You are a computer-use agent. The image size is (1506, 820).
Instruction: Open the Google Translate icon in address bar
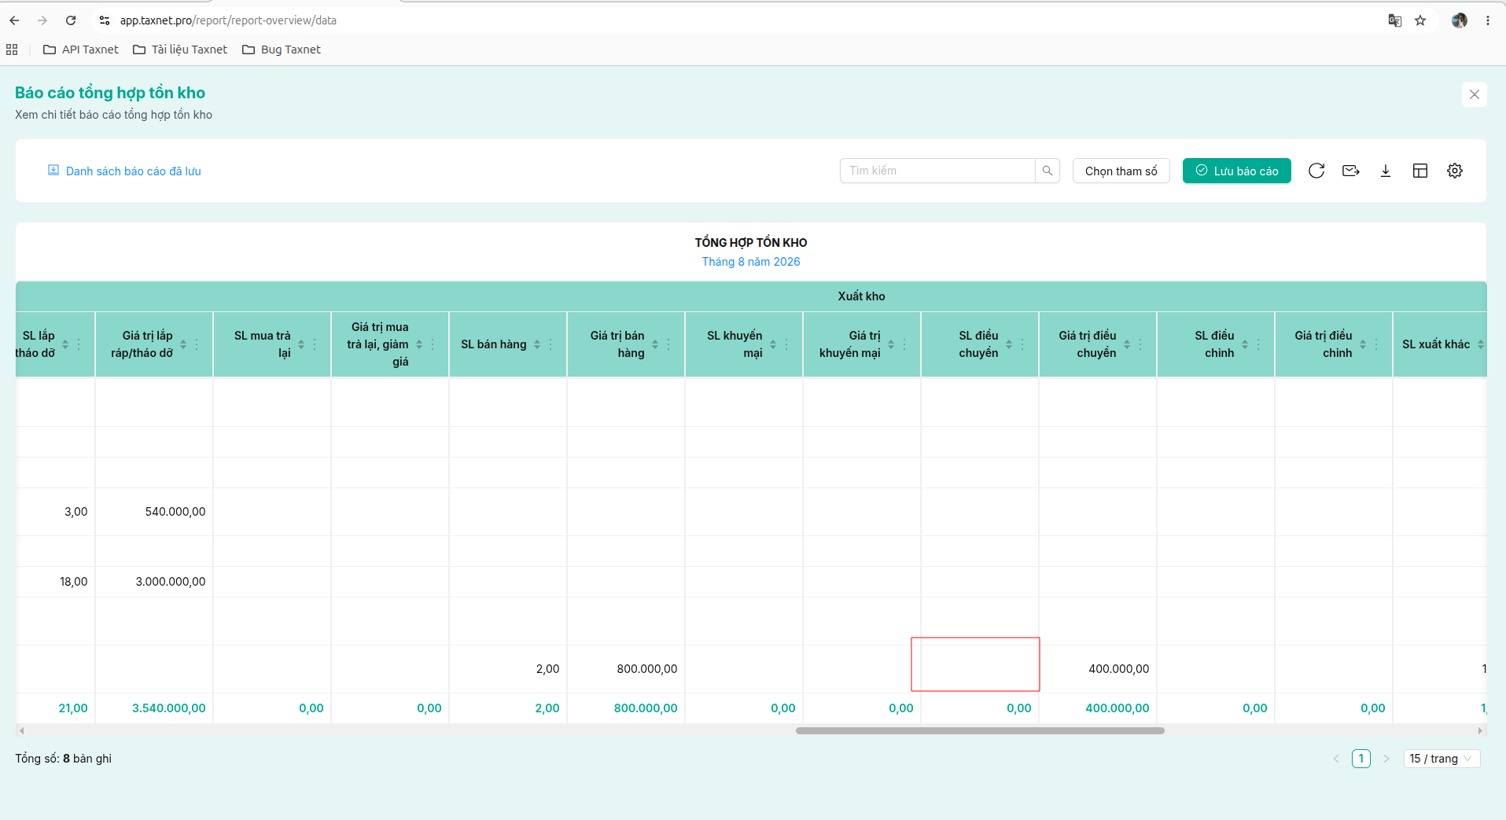pos(1395,20)
